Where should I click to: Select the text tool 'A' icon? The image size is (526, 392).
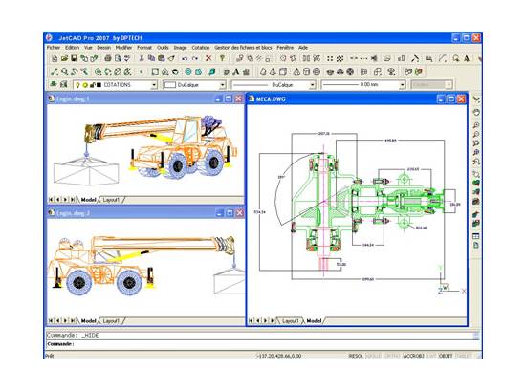pos(236,72)
